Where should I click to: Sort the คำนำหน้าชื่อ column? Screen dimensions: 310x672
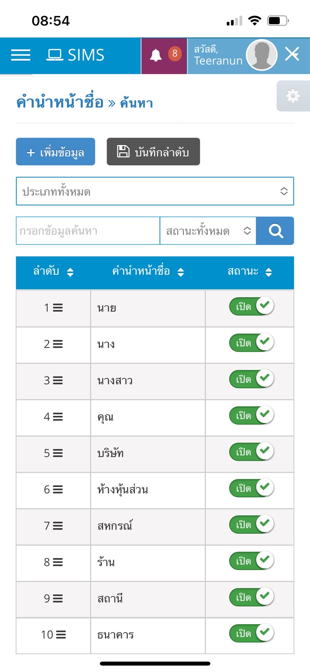point(148,272)
